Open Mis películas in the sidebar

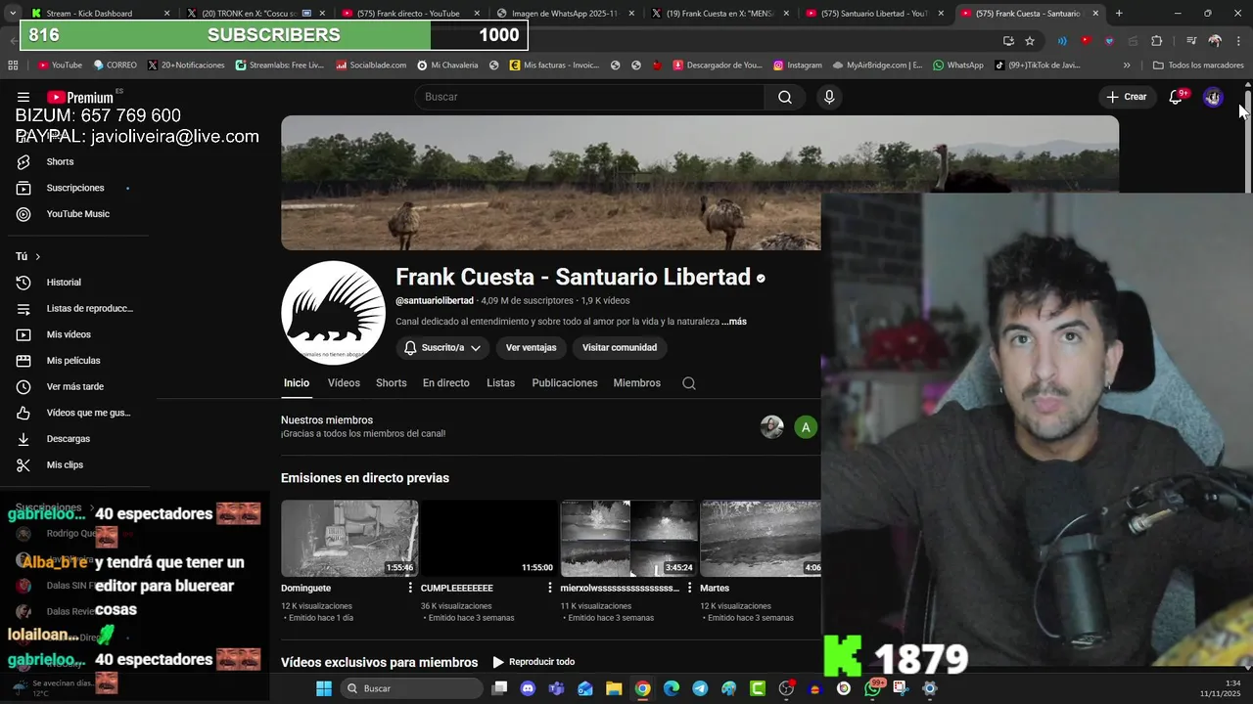(74, 361)
